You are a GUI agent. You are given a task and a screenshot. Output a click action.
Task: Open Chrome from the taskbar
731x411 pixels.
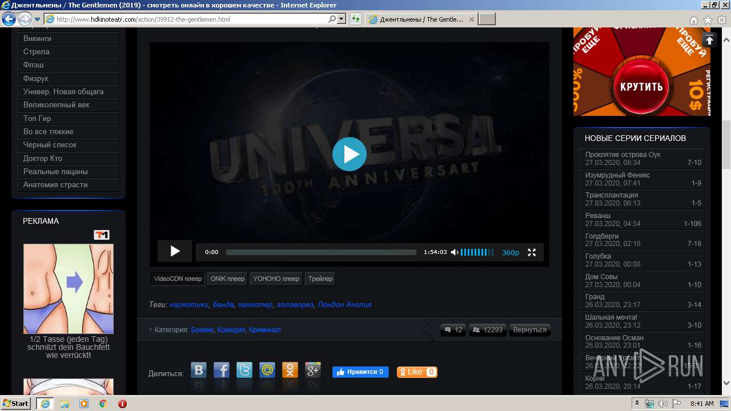pos(103,404)
